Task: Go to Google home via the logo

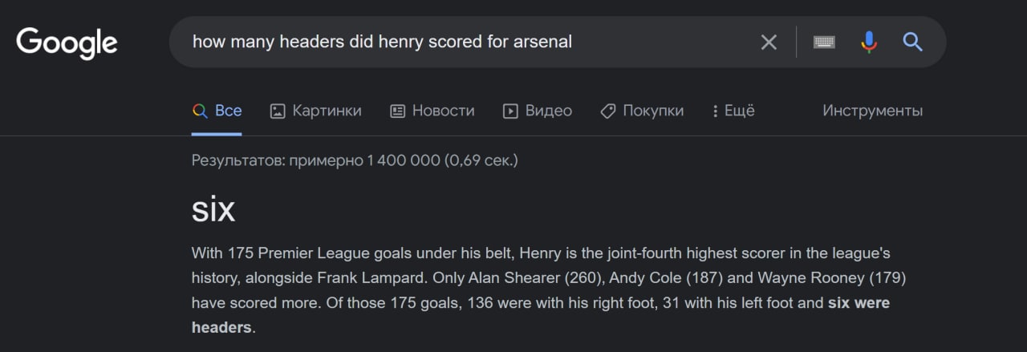Action: [x=67, y=42]
